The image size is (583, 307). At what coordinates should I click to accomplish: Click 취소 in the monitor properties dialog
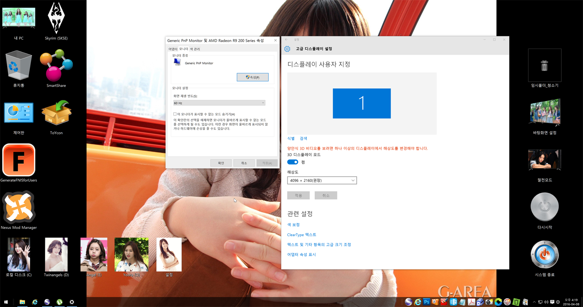click(244, 163)
